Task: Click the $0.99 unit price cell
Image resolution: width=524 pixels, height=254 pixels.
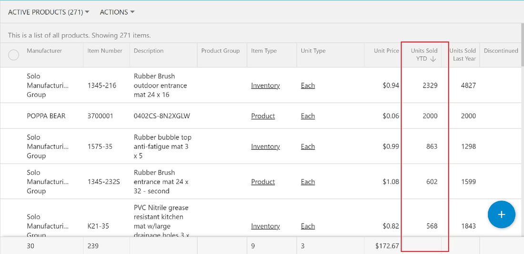Action: pos(391,147)
